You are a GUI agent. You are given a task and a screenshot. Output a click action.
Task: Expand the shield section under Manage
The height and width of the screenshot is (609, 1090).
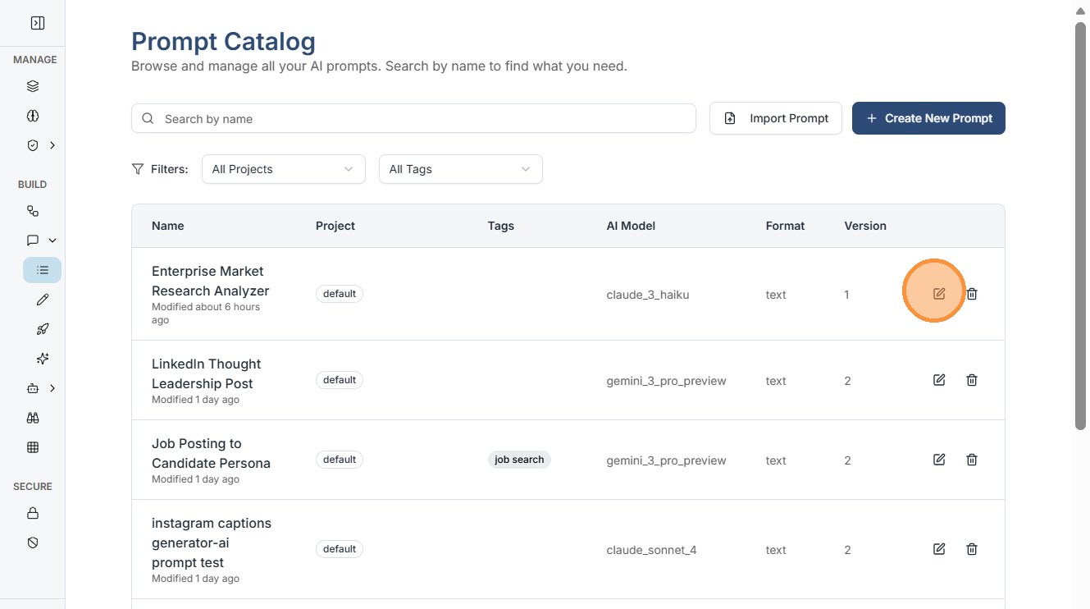pos(52,145)
